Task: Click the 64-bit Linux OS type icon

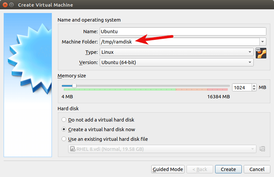Action: (x=261, y=53)
